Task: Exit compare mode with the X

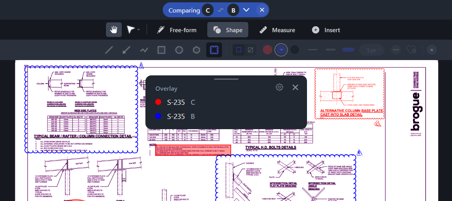Action: pos(262,10)
